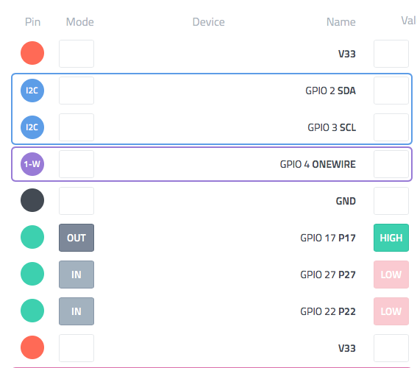This screenshot has height=368, width=417.
Task: Click the bottom red V33 pin circle
Action: point(32,347)
